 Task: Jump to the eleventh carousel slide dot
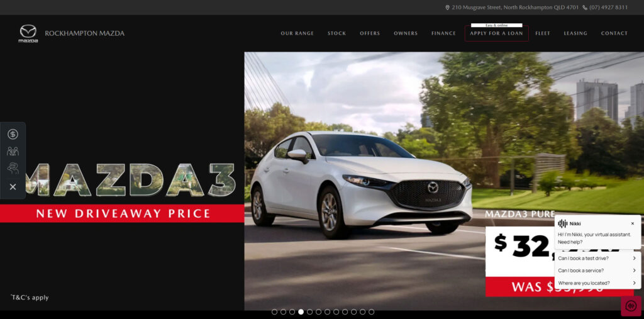[363, 312]
